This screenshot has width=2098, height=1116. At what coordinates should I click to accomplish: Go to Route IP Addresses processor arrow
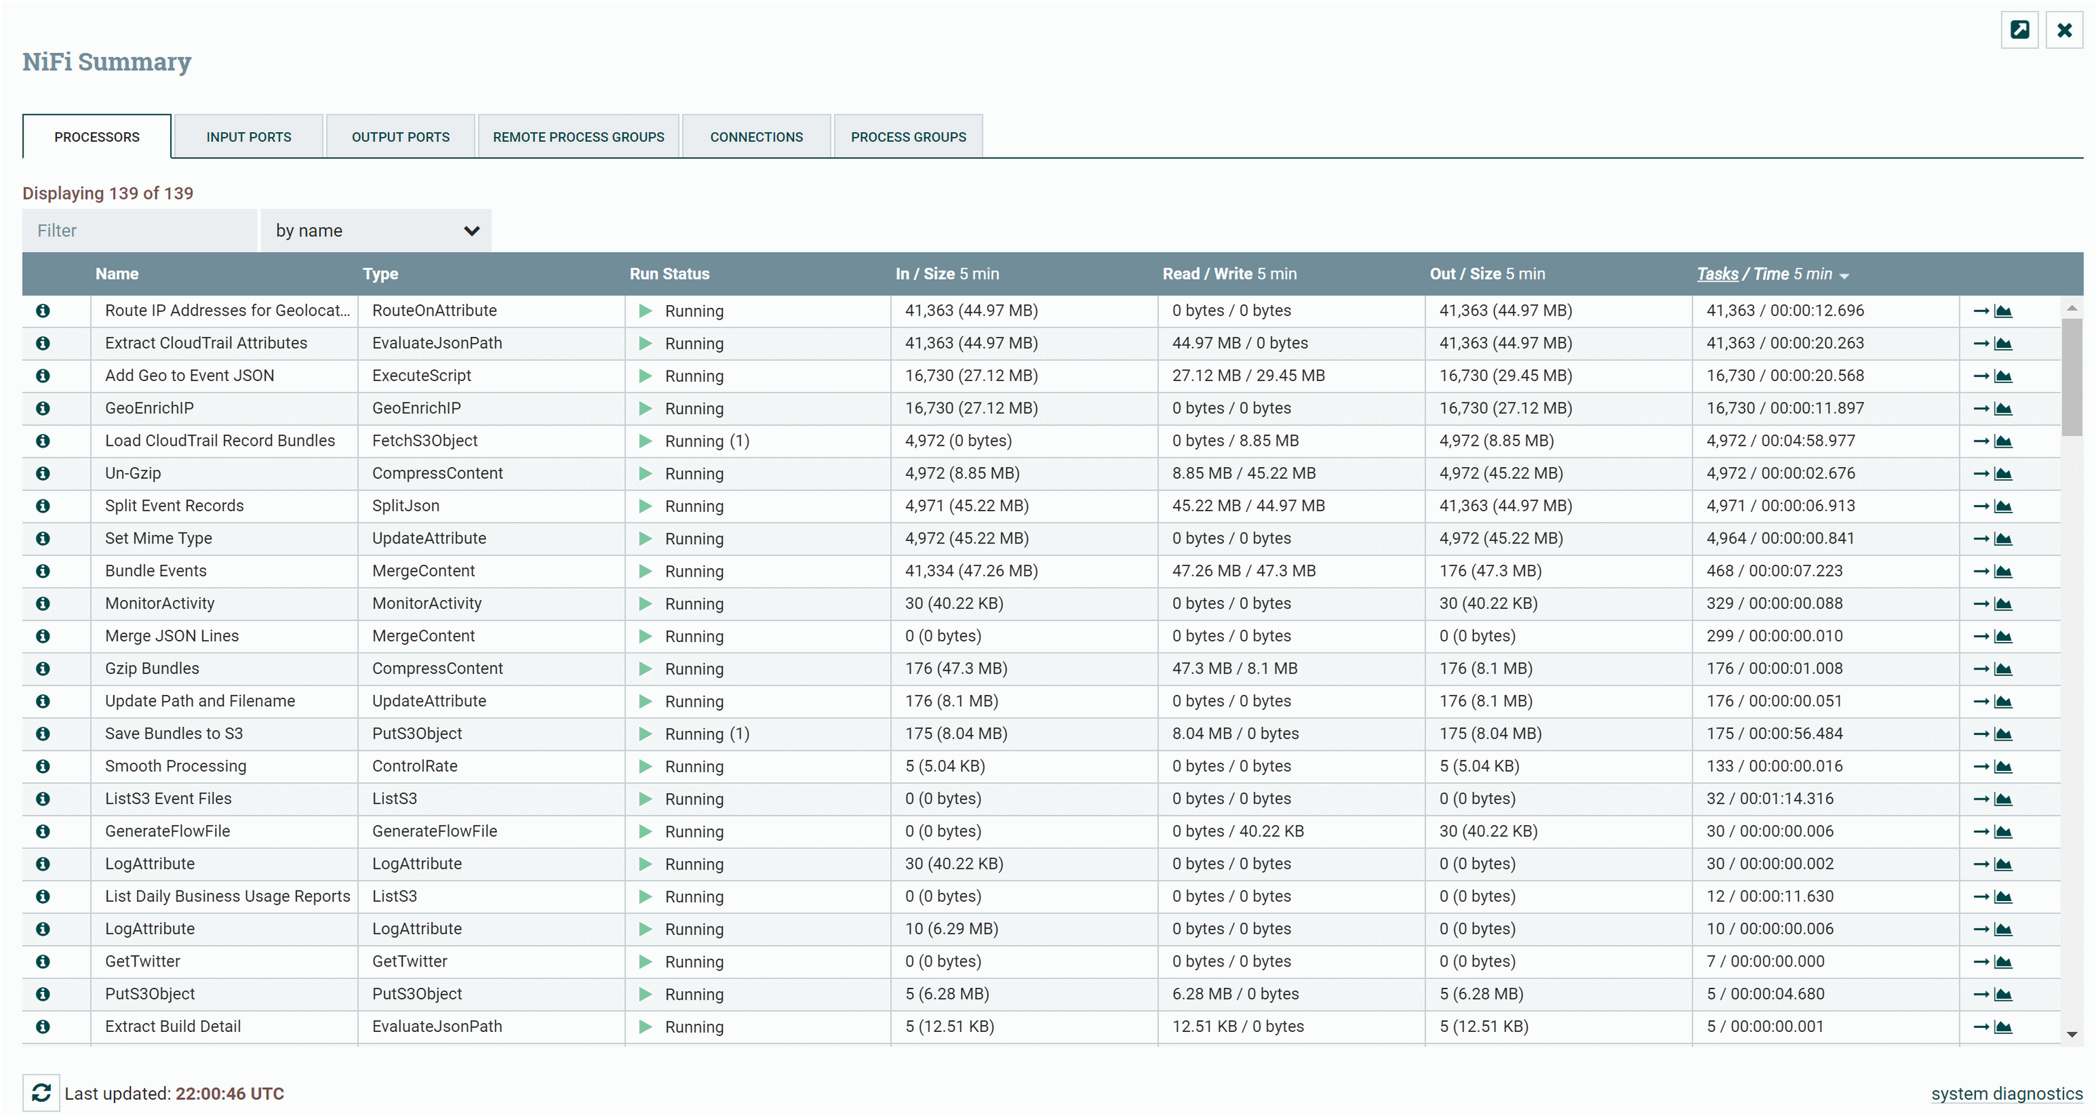tap(1982, 311)
